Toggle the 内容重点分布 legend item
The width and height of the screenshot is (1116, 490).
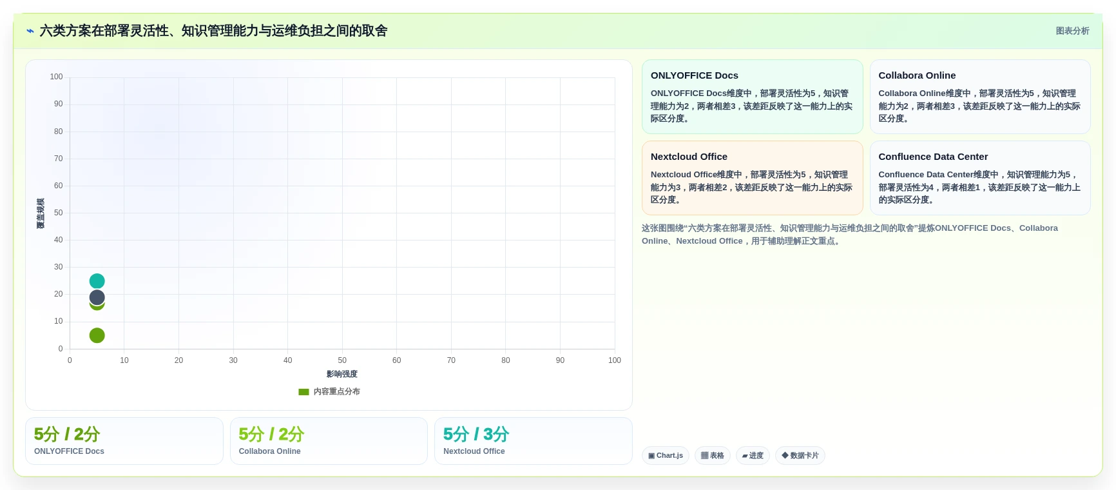[x=329, y=391]
